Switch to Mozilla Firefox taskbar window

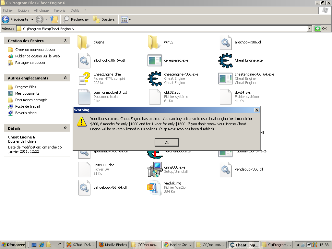click(x=113, y=245)
